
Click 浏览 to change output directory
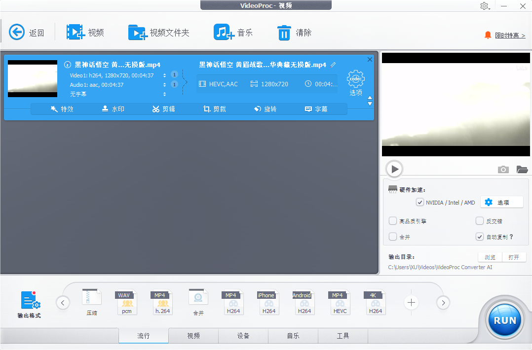coord(489,257)
